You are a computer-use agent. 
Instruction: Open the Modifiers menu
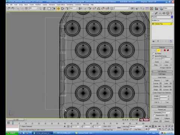point(38,4)
